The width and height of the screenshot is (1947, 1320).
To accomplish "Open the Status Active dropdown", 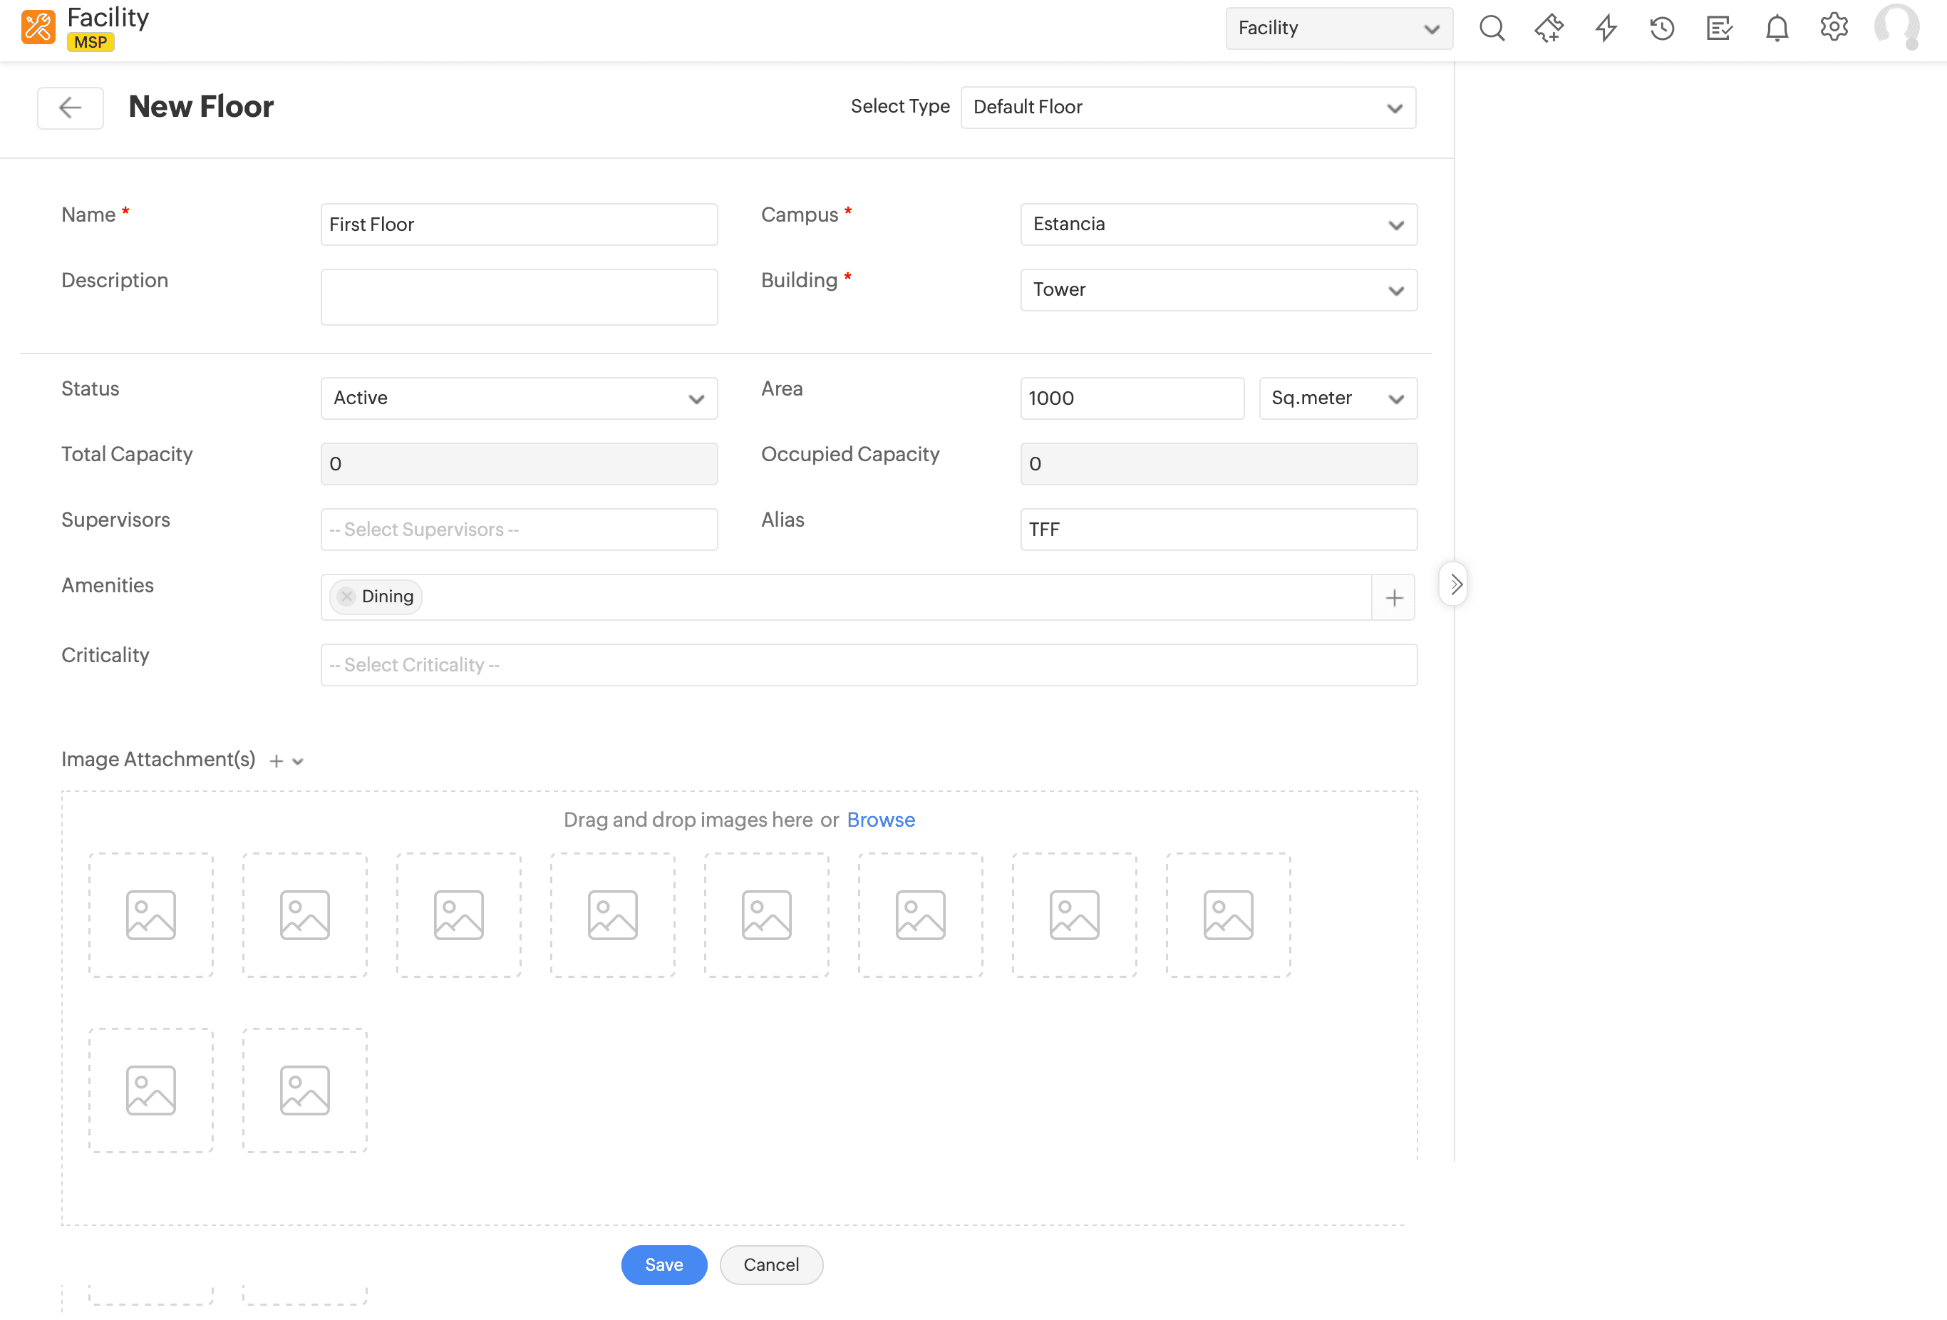I will [x=519, y=398].
